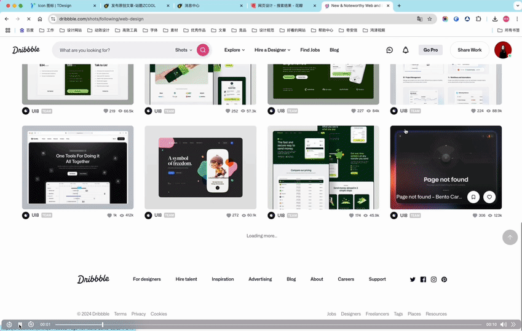
Task: Open the Privacy footer link
Action: point(138,314)
